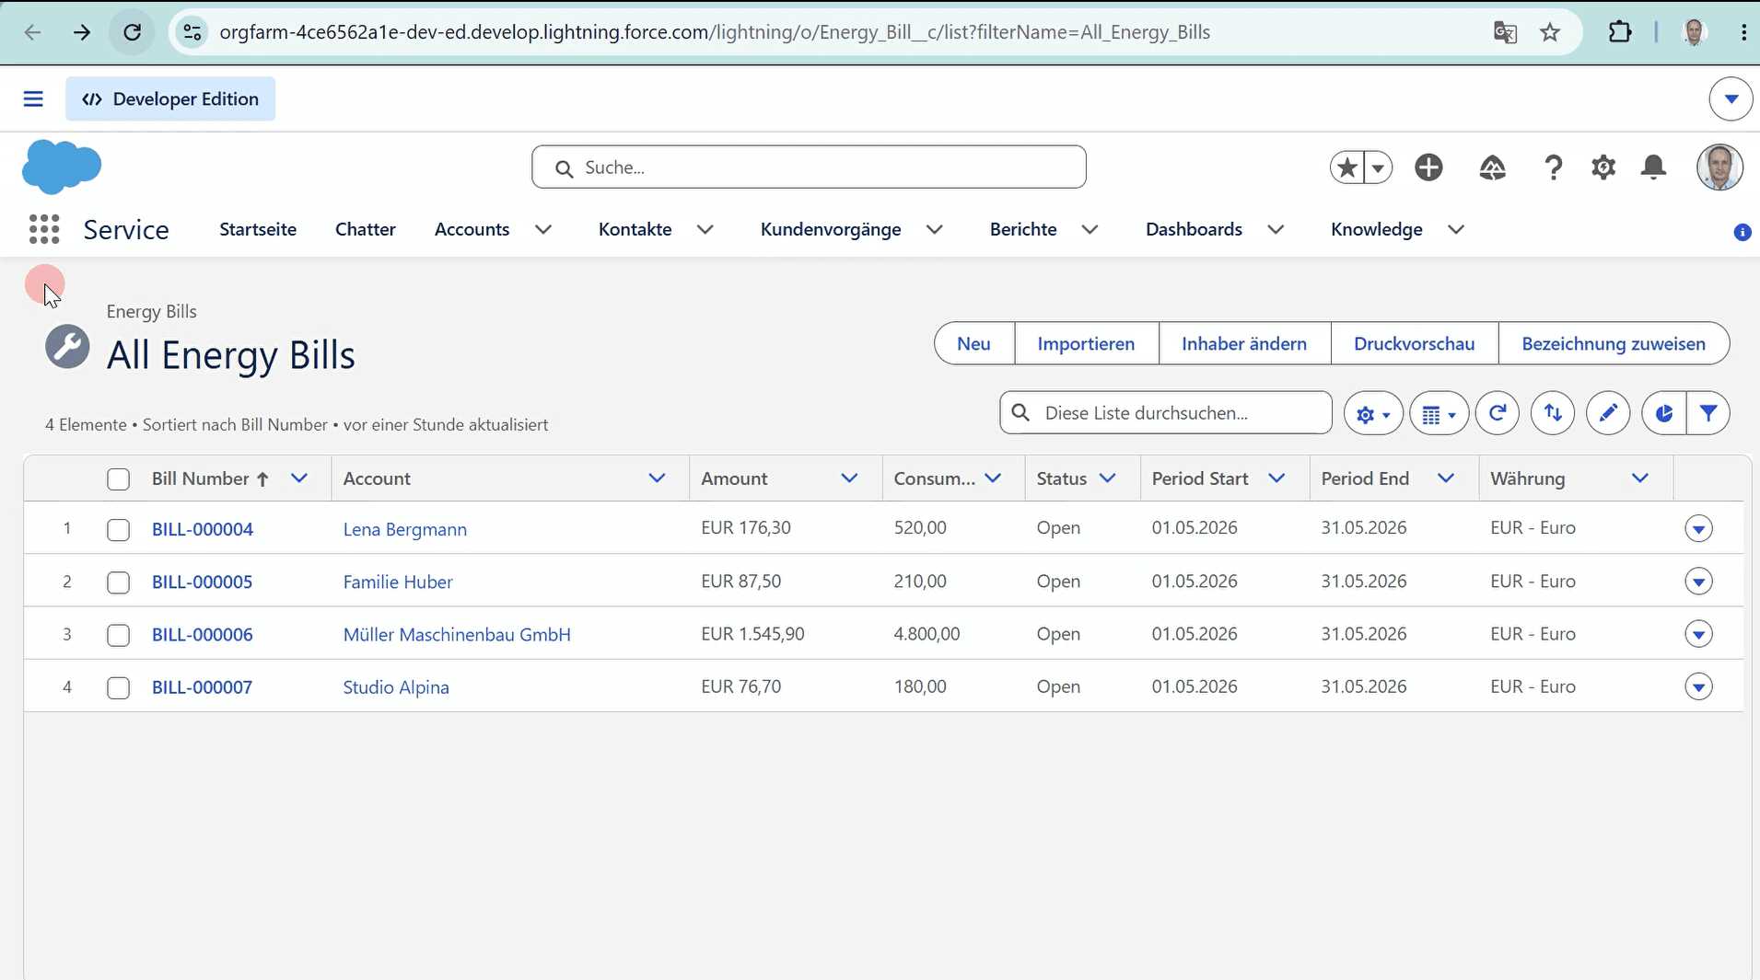Open the Amount column menu chevron
This screenshot has height=980, width=1760.
pyautogui.click(x=849, y=478)
